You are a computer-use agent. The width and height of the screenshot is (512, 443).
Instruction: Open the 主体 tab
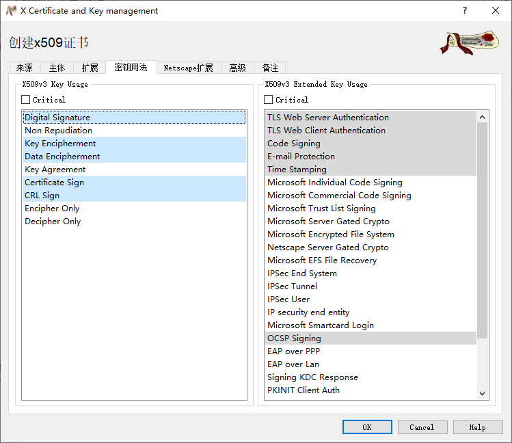(x=57, y=68)
